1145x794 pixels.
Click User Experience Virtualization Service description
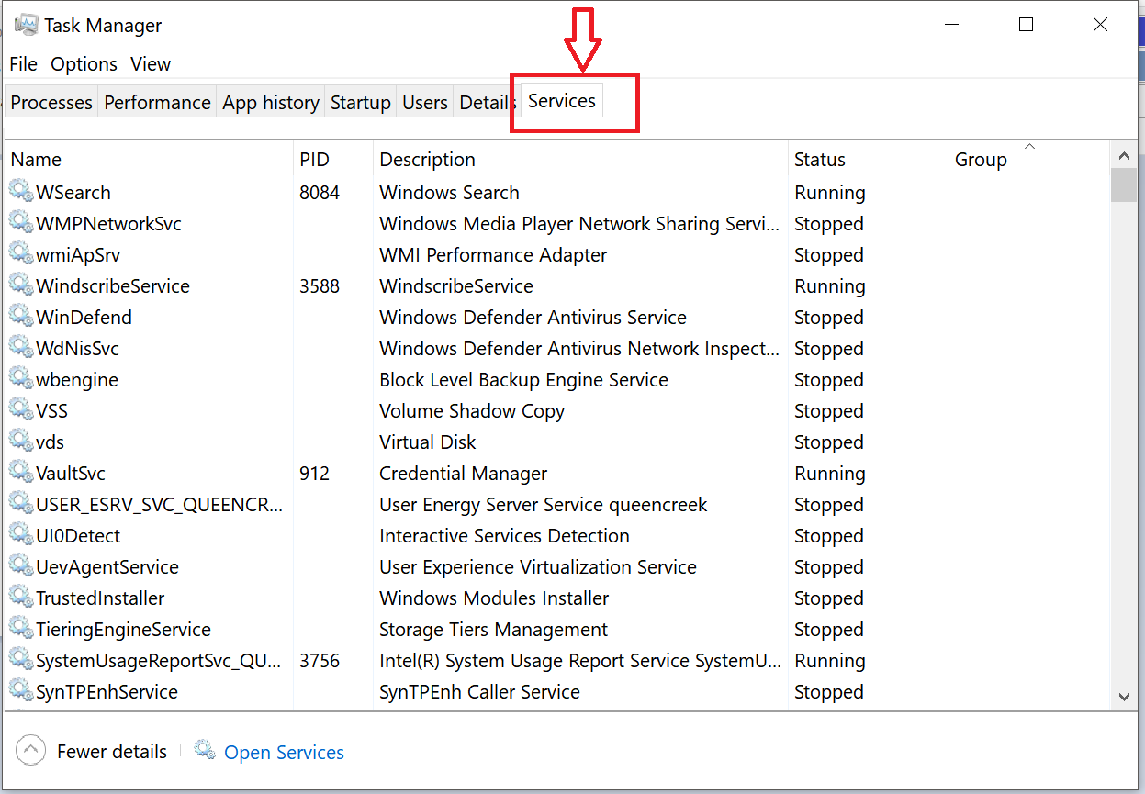click(x=538, y=567)
